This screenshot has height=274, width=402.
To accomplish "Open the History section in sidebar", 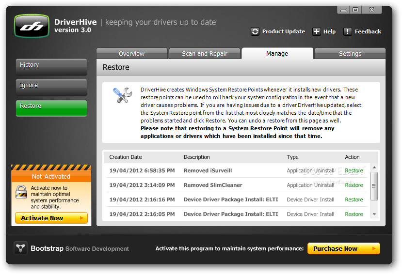I will pyautogui.click(x=51, y=67).
